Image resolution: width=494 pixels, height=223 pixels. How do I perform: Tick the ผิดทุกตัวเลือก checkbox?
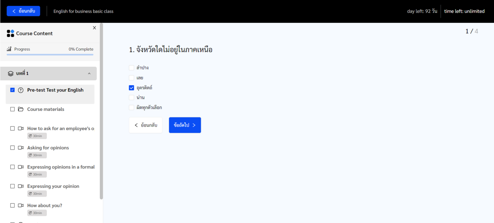point(132,108)
